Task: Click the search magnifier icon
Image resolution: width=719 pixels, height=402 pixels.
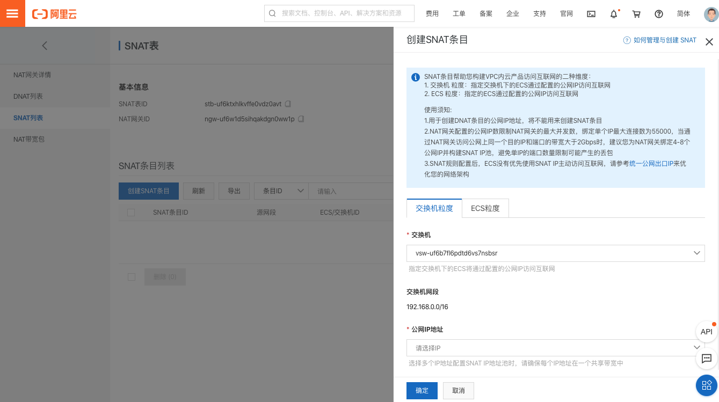Action: 272,13
